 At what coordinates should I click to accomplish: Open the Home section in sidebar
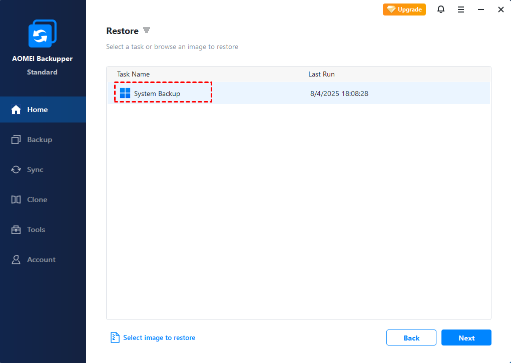point(37,109)
